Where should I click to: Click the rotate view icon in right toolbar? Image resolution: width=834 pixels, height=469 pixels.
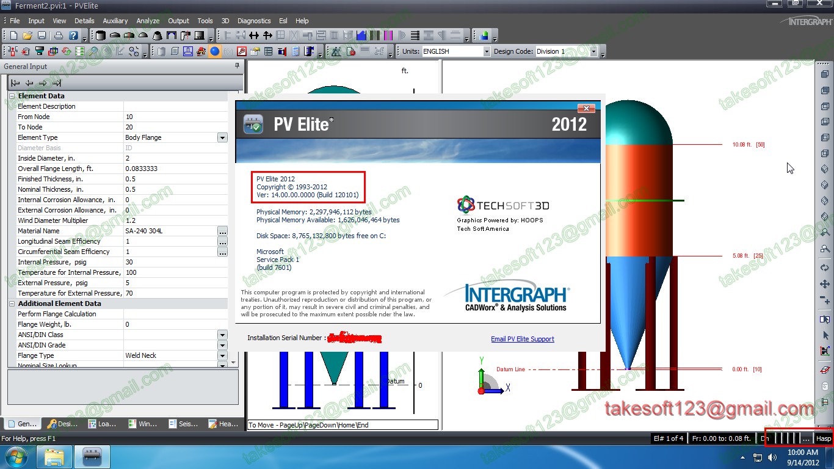click(x=825, y=267)
